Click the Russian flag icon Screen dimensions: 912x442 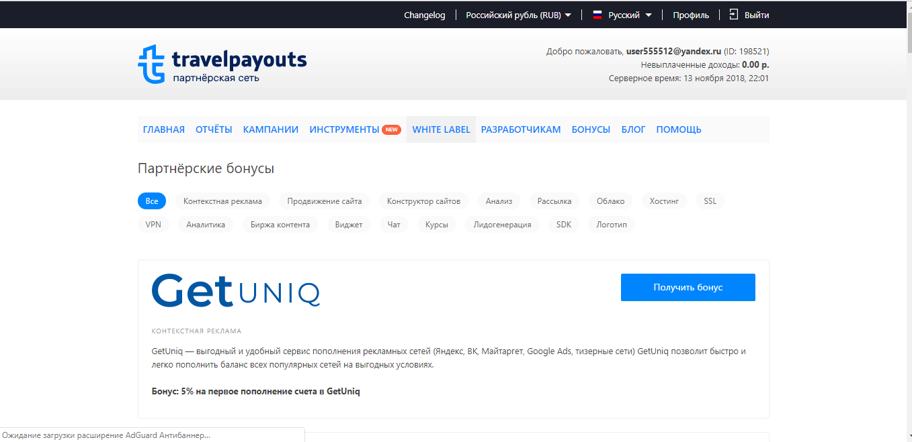point(597,15)
